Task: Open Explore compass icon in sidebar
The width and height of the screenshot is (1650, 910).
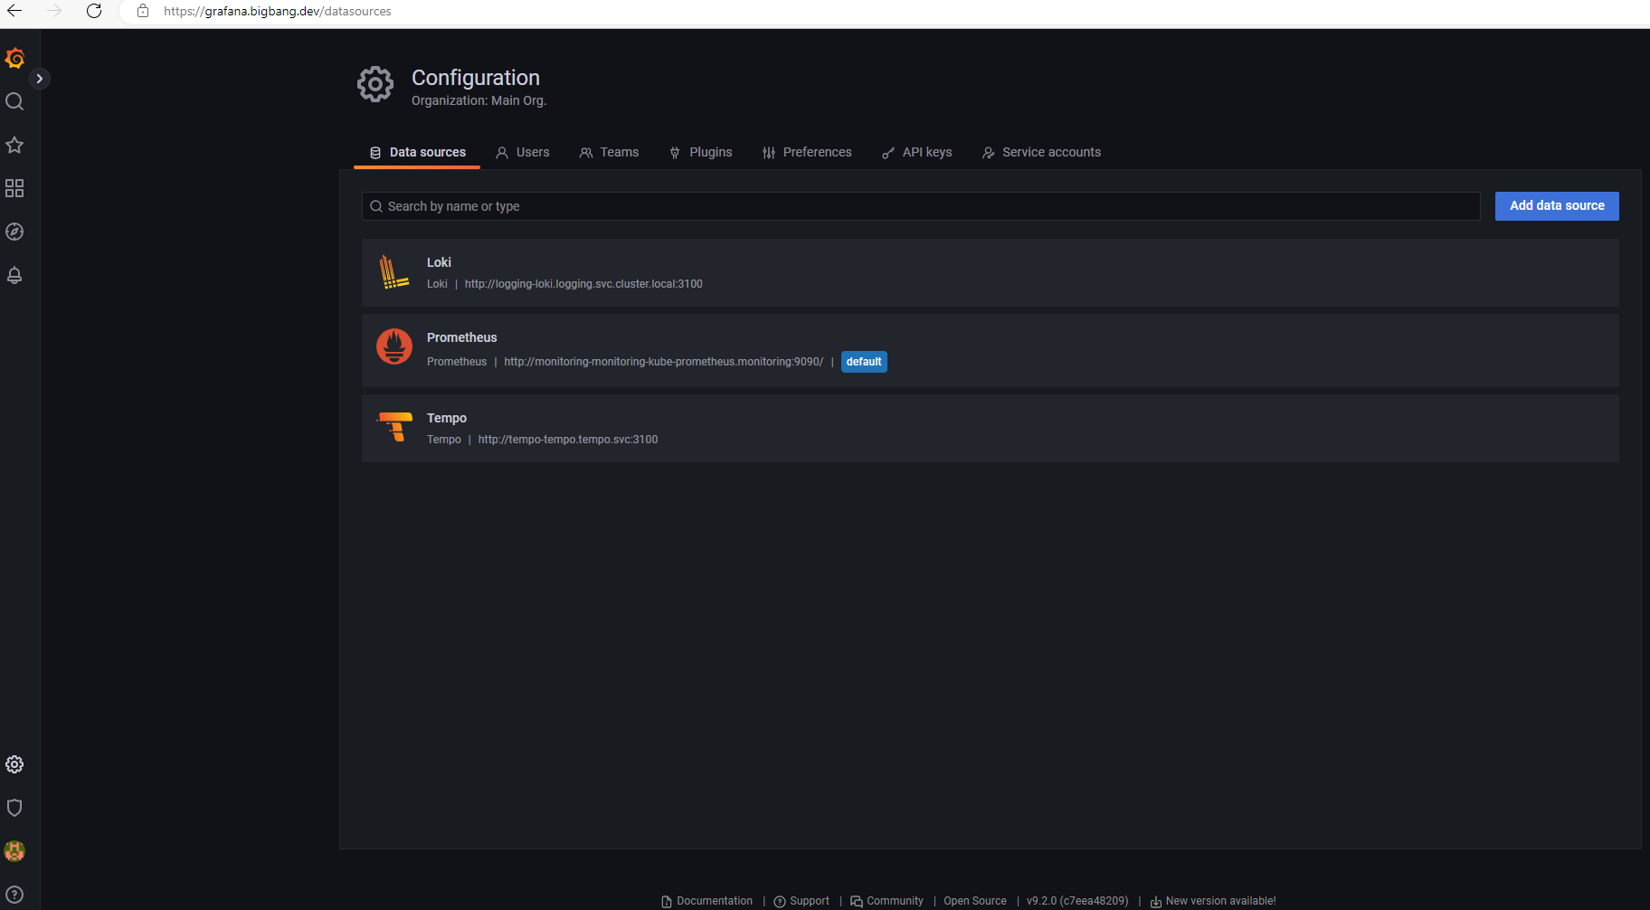Action: 14,232
